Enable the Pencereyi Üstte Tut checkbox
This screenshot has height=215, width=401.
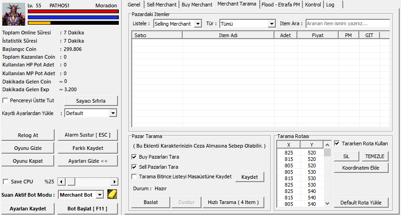[6, 100]
